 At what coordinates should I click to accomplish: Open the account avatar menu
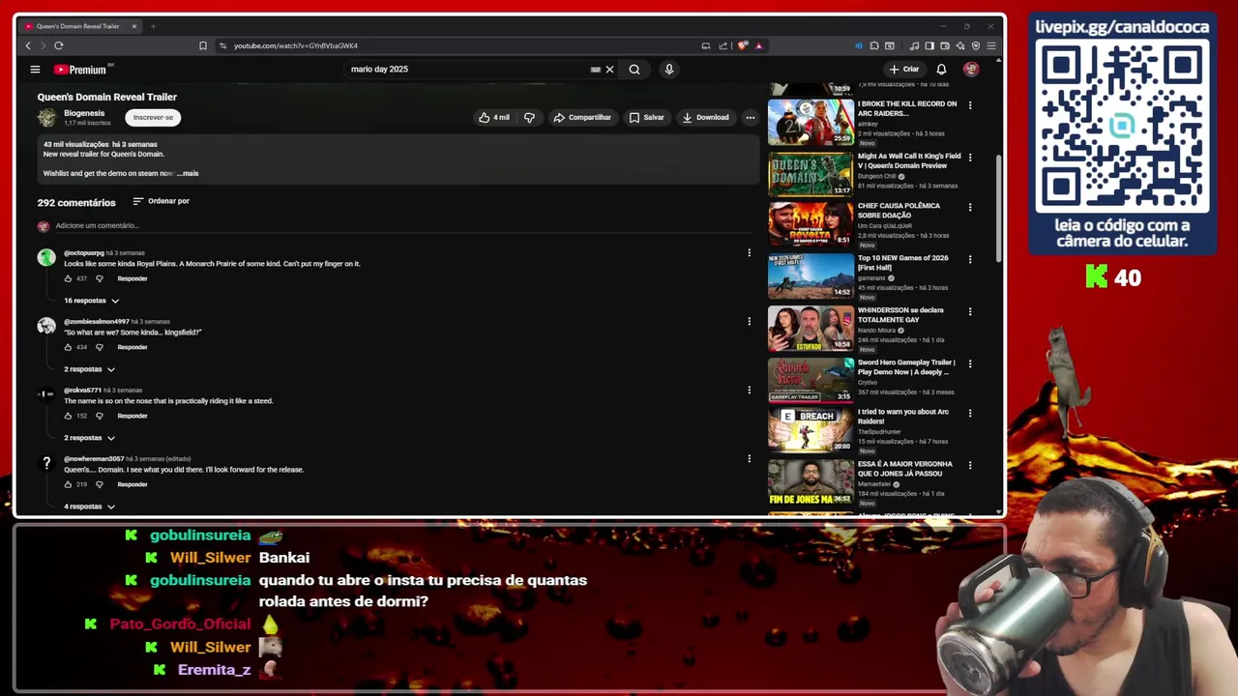[x=971, y=70]
